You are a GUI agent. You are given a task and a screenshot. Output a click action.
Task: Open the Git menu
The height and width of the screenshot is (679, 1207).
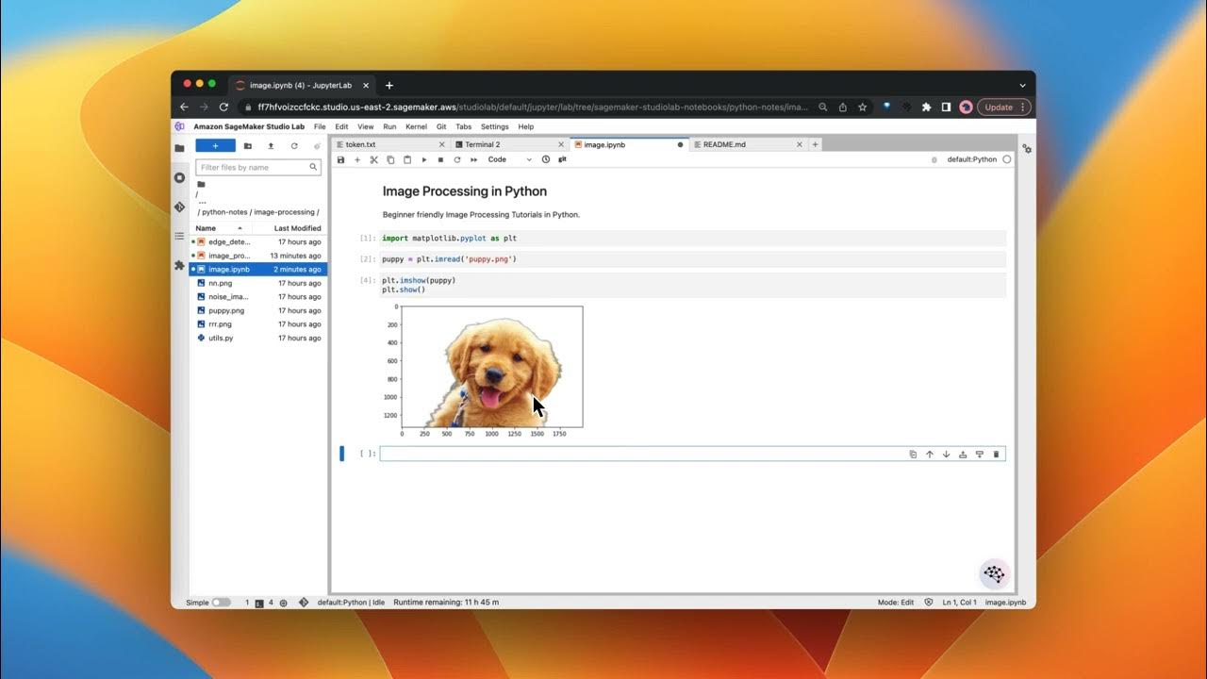click(x=441, y=126)
